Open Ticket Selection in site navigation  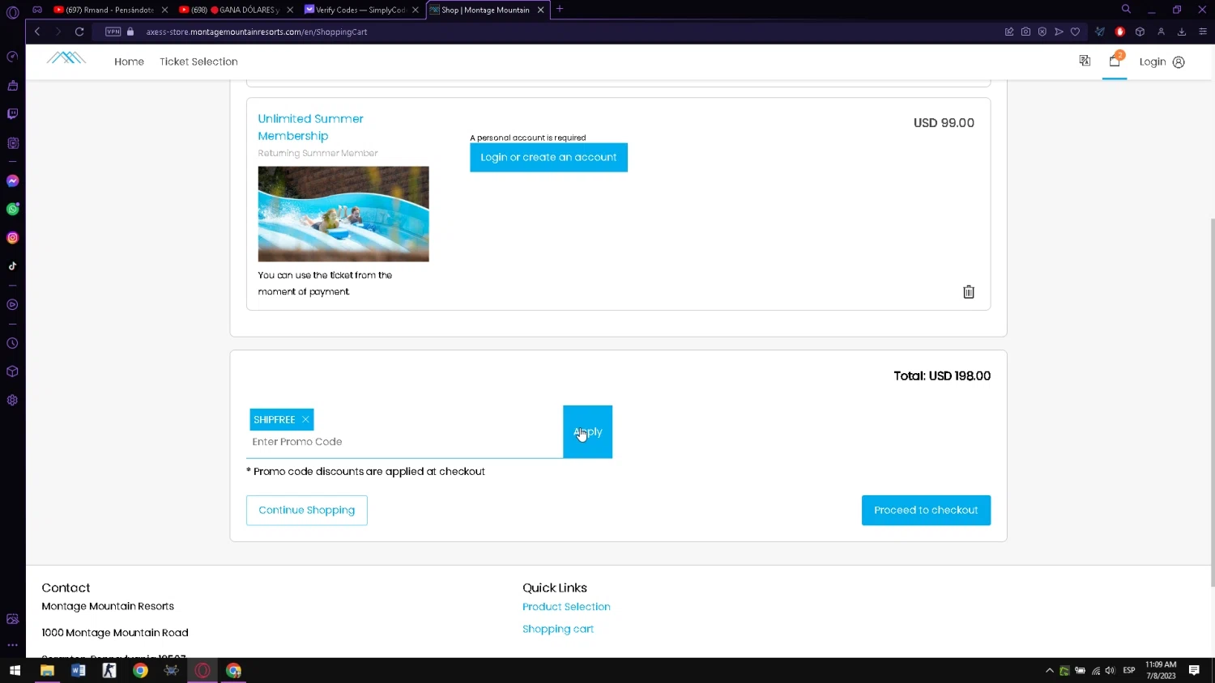198,62
